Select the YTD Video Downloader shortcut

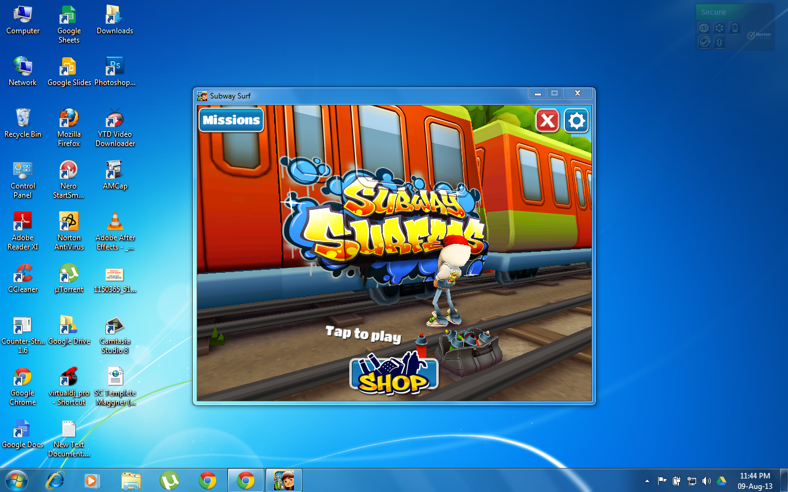[x=115, y=127]
